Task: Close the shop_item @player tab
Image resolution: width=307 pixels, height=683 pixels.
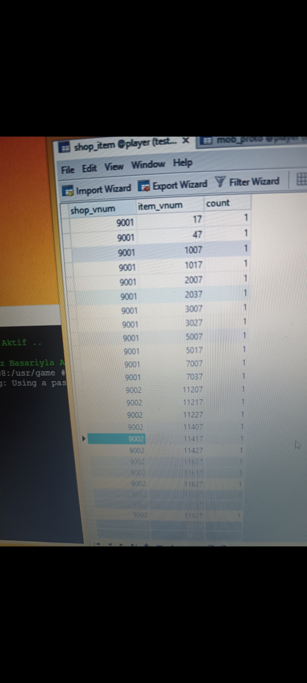Action: tap(186, 141)
